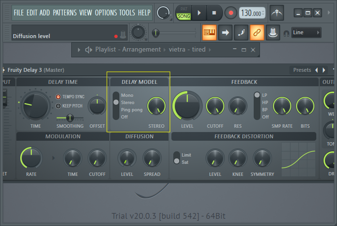Open the PATTERNS menu

(65, 12)
